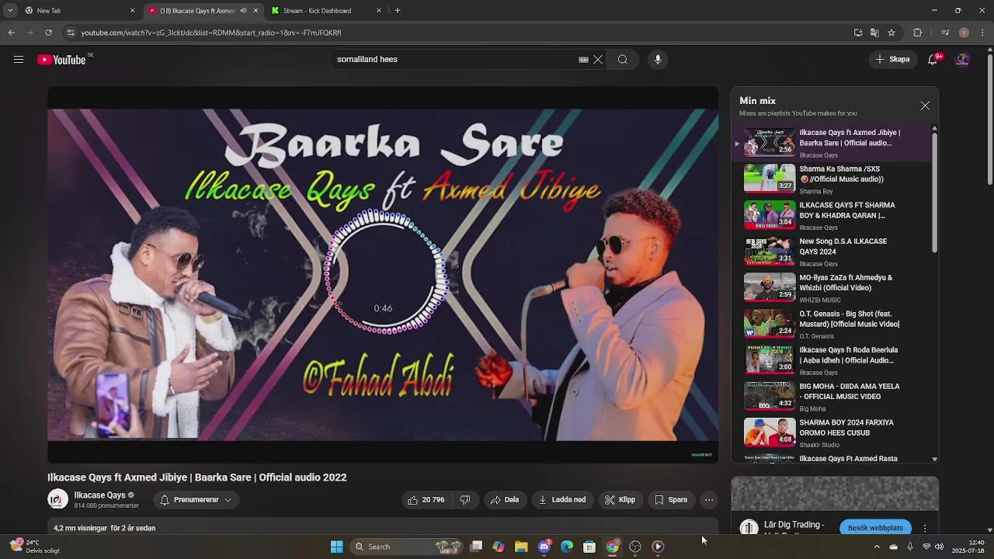This screenshot has width=994, height=559.
Task: Switch to the New Tab browser tab
Action: [78, 11]
